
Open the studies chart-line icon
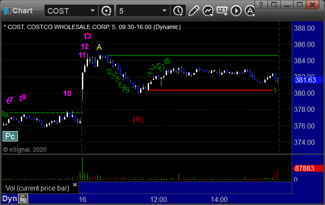(208, 11)
